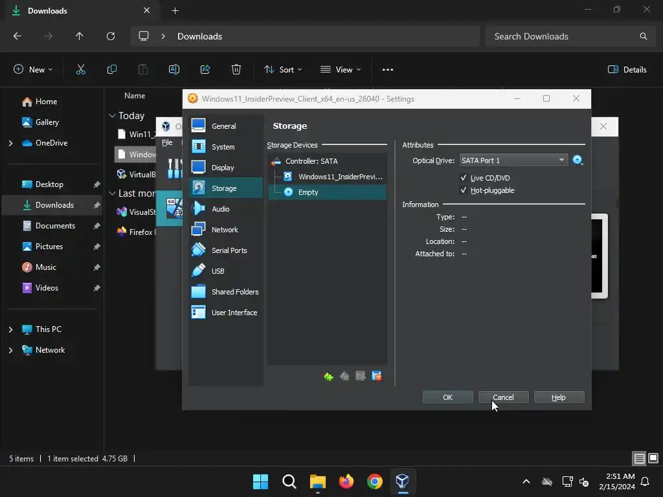Open Pictures in navigation pane
The width and height of the screenshot is (663, 497).
pos(49,247)
